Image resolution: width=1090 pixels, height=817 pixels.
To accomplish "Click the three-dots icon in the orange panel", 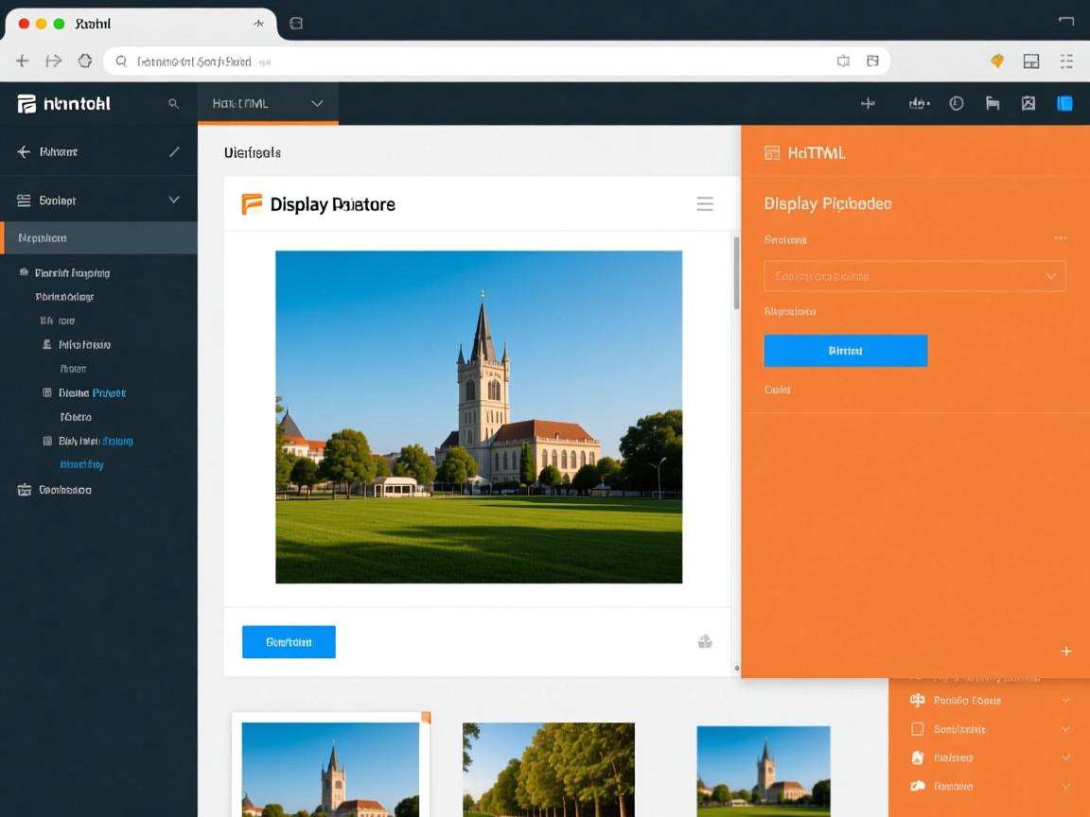I will coord(1060,239).
